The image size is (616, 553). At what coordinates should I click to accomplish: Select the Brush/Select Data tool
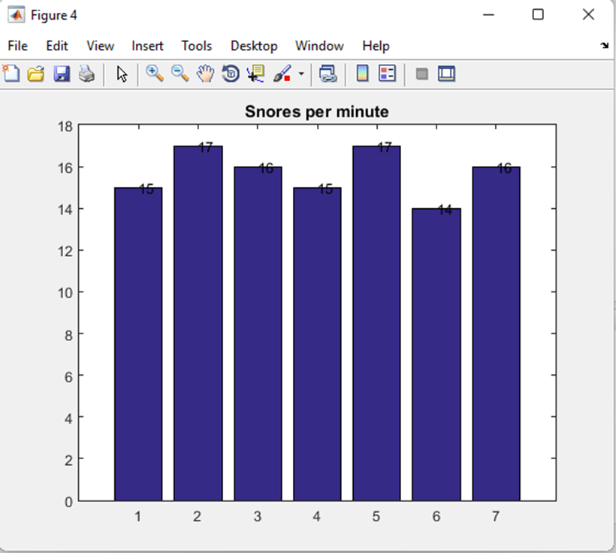[280, 73]
